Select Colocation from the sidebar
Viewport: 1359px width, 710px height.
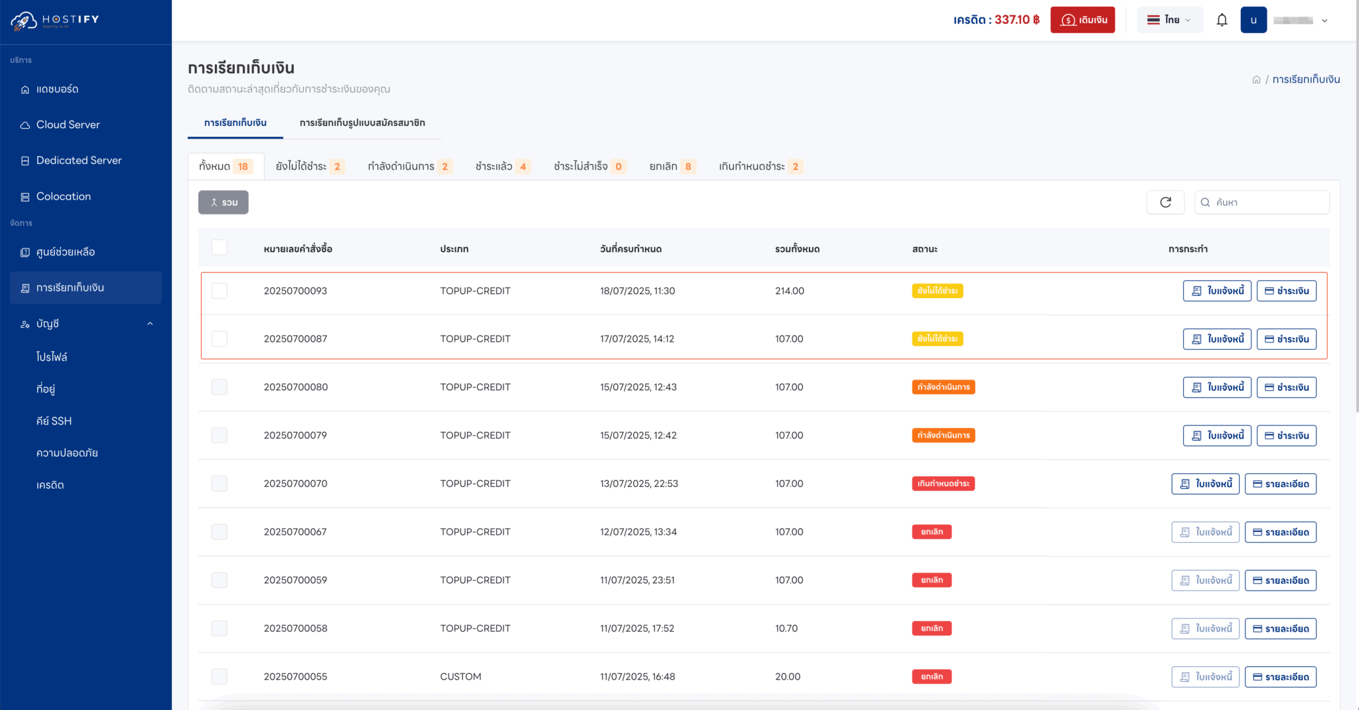click(x=63, y=196)
